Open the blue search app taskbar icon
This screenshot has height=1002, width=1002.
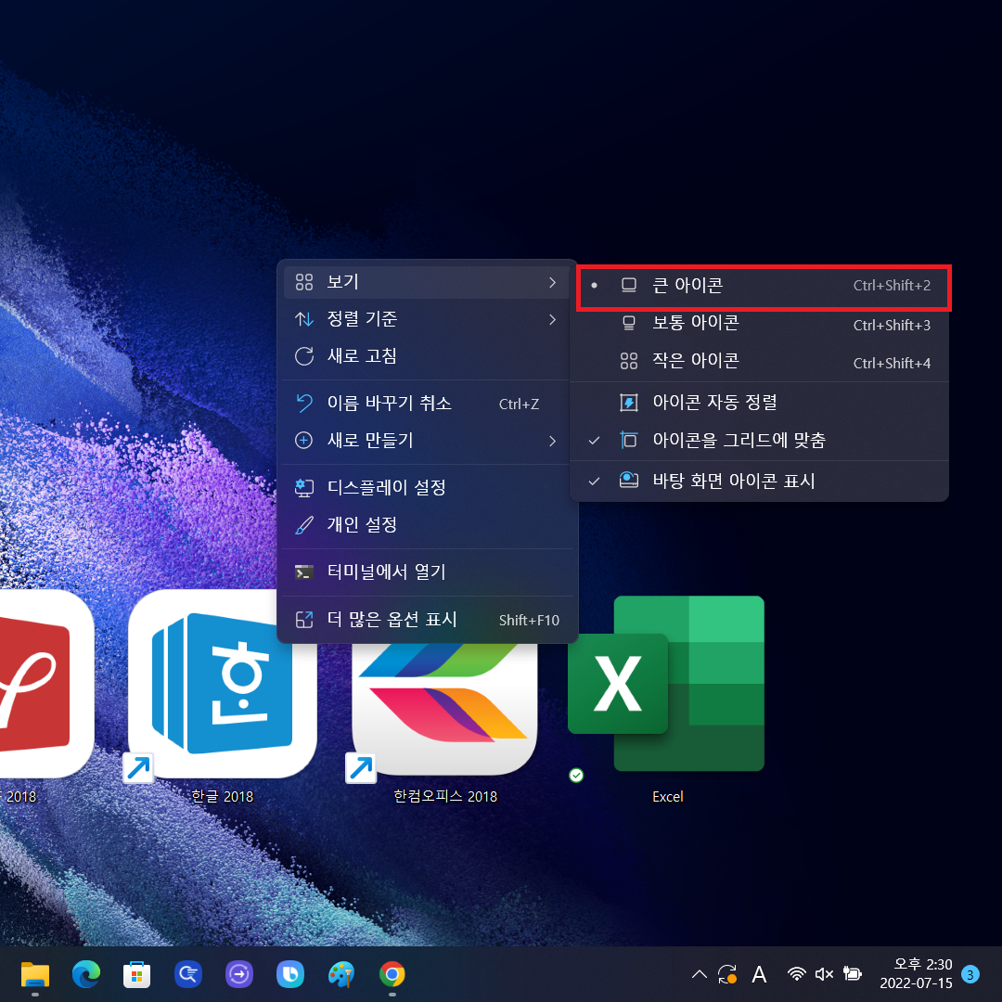(187, 974)
